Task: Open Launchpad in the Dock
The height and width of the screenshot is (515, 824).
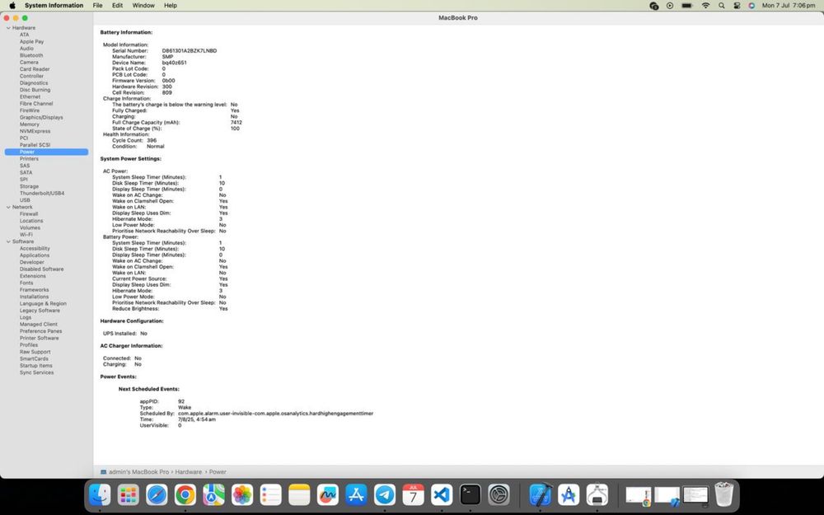Action: [128, 494]
